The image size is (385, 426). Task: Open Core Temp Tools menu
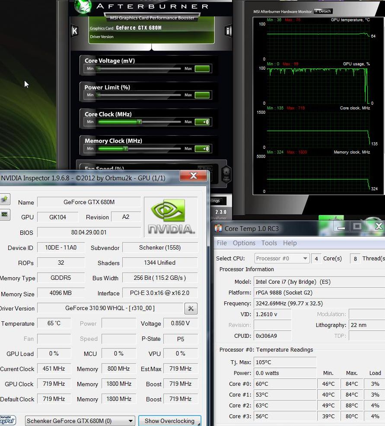pos(269,243)
